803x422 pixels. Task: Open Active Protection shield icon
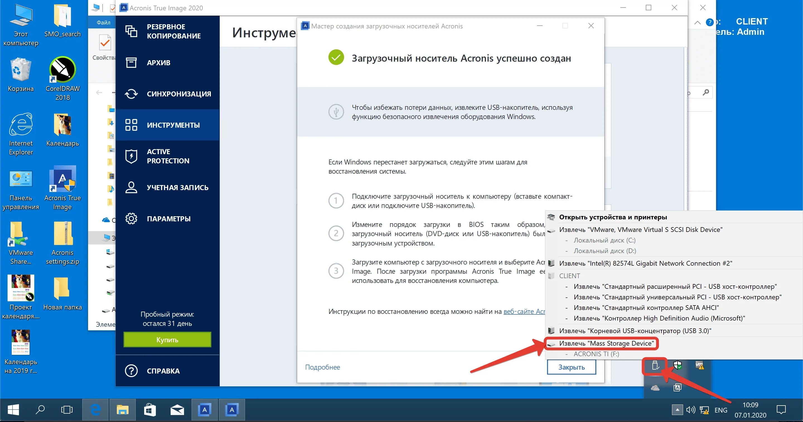[131, 156]
